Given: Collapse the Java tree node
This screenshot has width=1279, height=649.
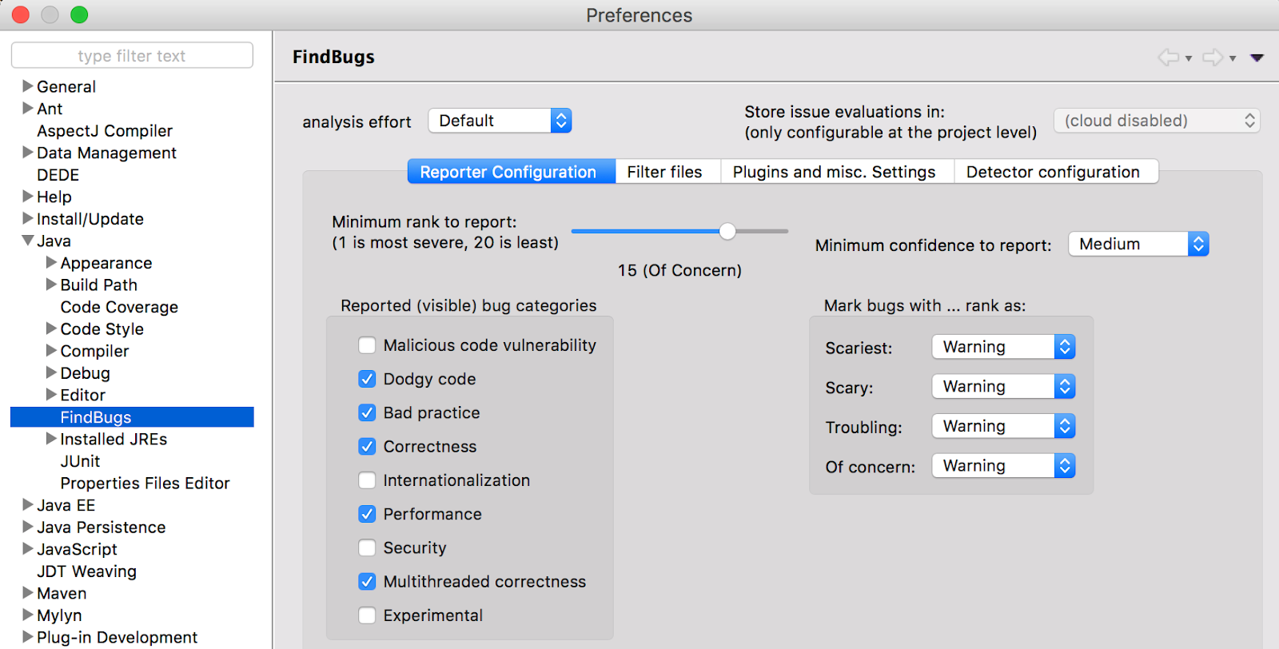Looking at the screenshot, I should 28,241.
